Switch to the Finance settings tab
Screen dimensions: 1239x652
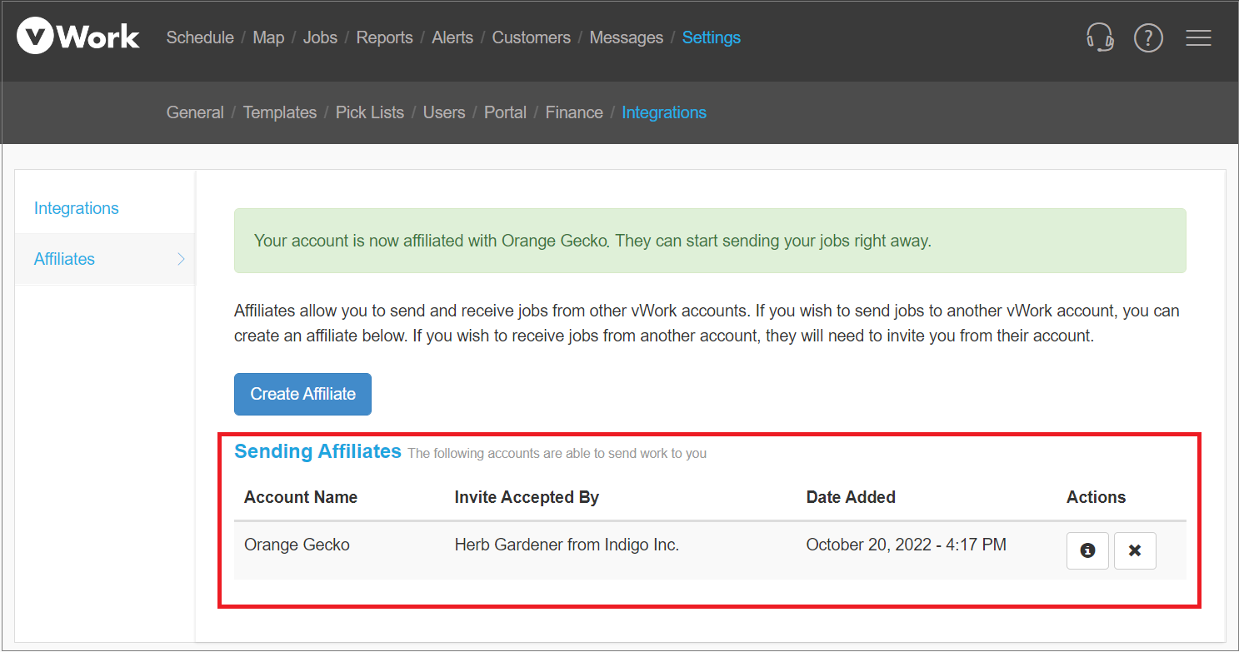pyautogui.click(x=574, y=112)
